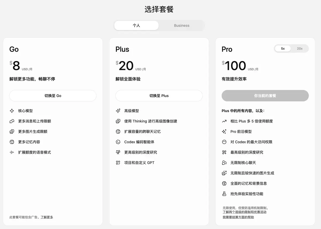Switch to the Business plans tab

coord(182,26)
